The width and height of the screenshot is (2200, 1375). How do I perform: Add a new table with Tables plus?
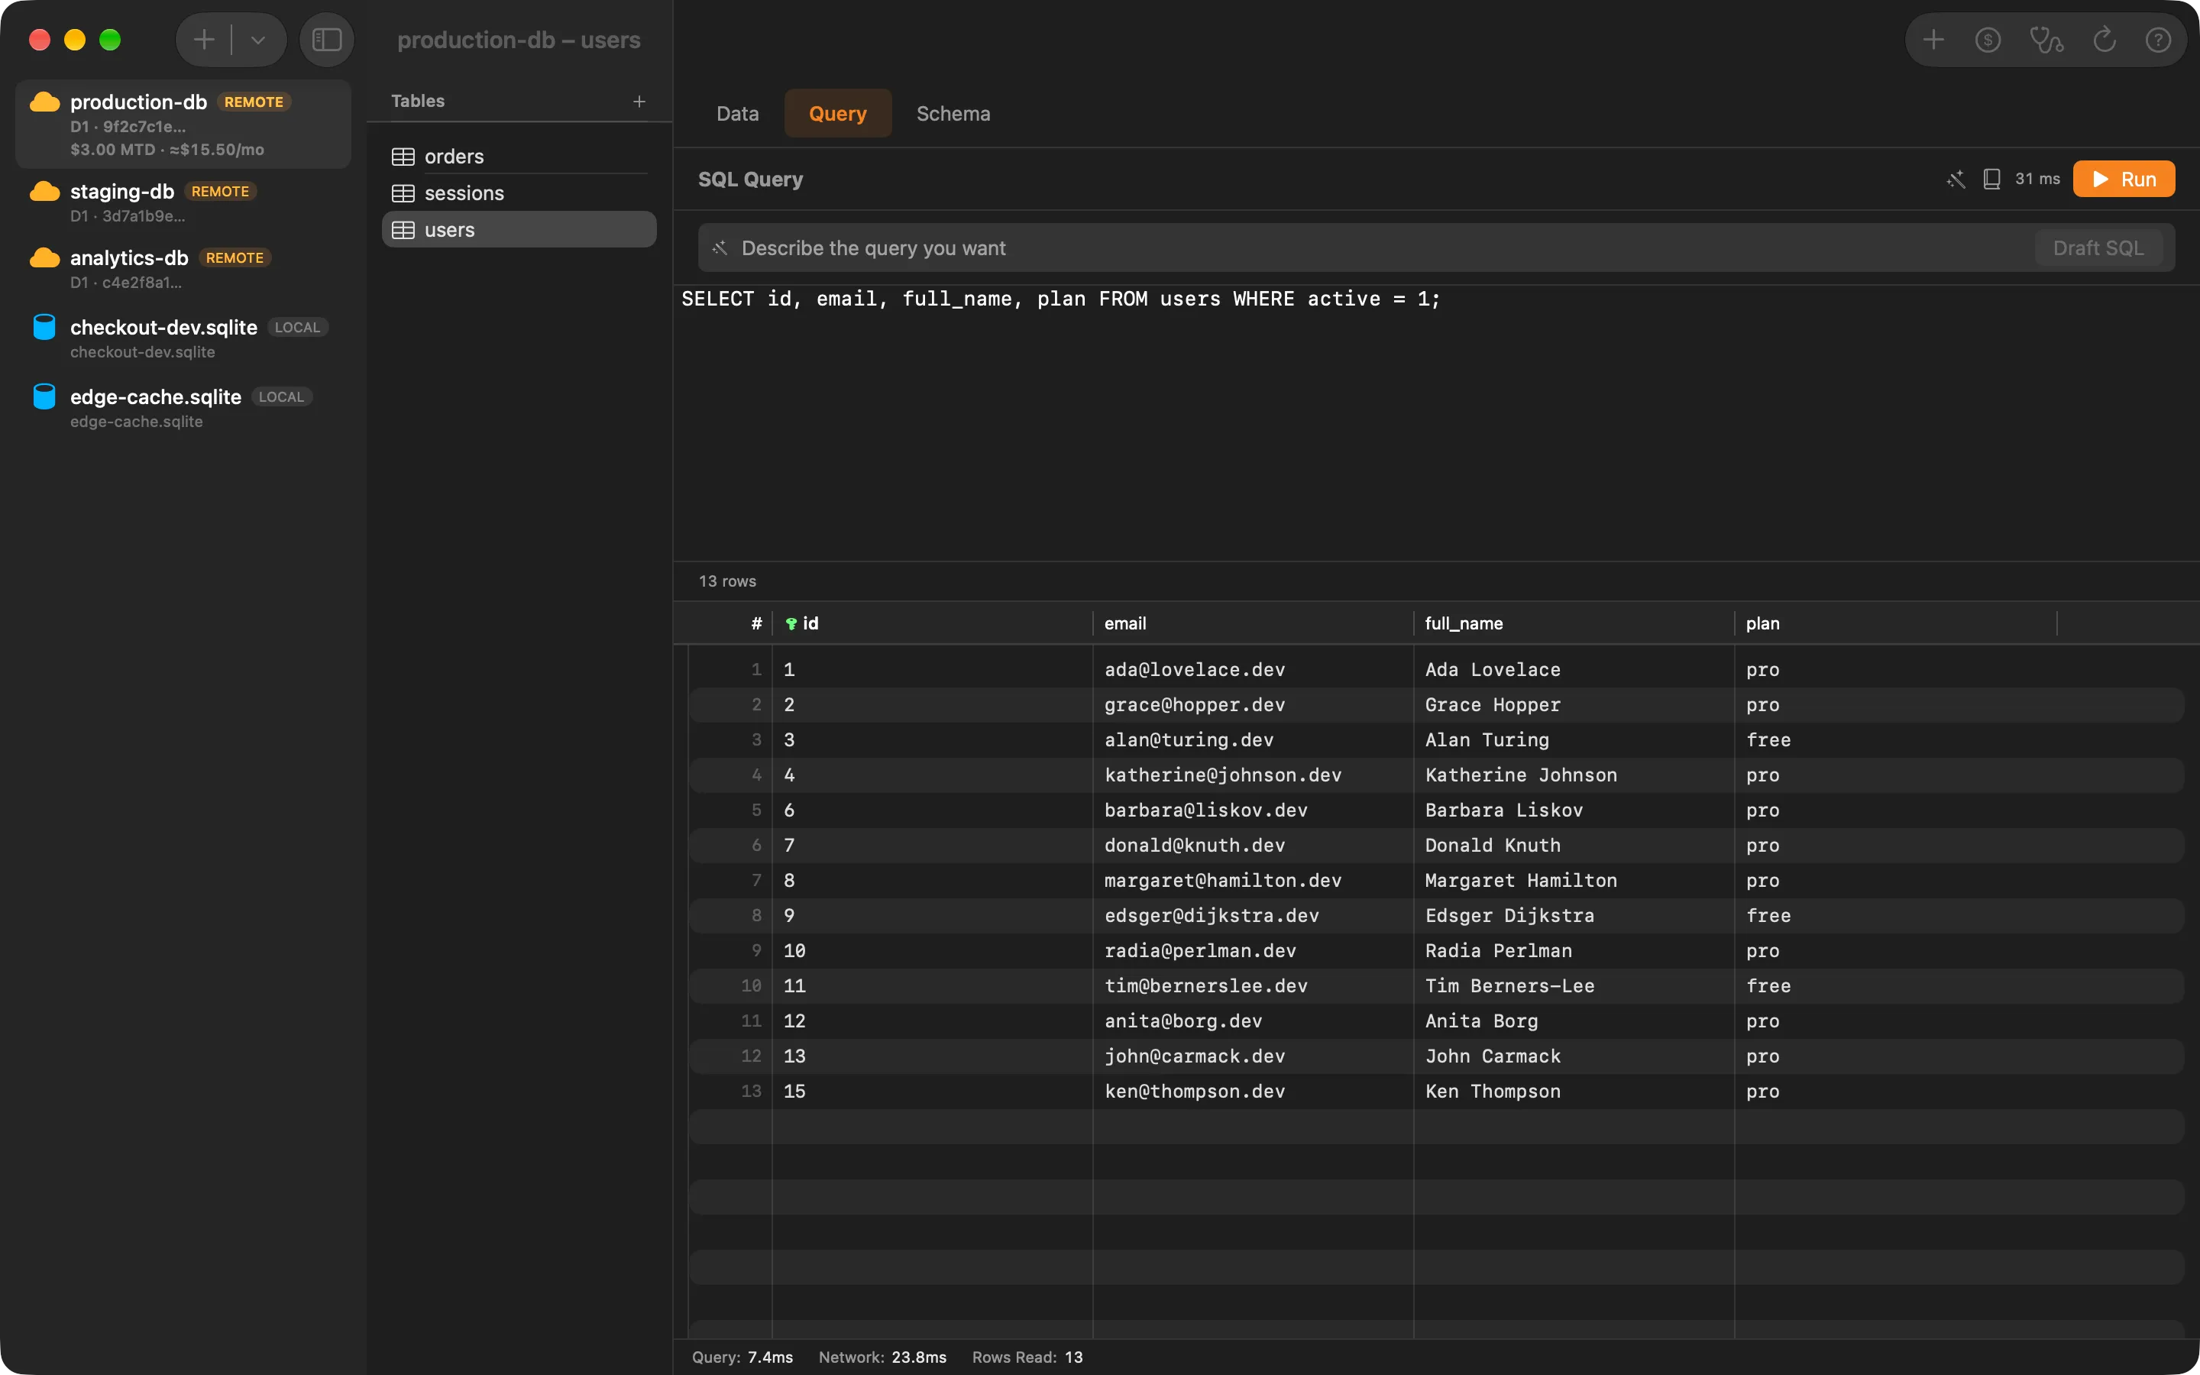[639, 101]
